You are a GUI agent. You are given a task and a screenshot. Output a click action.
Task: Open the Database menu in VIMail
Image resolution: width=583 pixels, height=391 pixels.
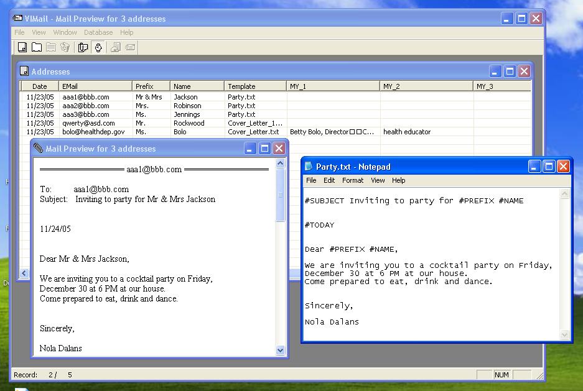click(x=98, y=32)
